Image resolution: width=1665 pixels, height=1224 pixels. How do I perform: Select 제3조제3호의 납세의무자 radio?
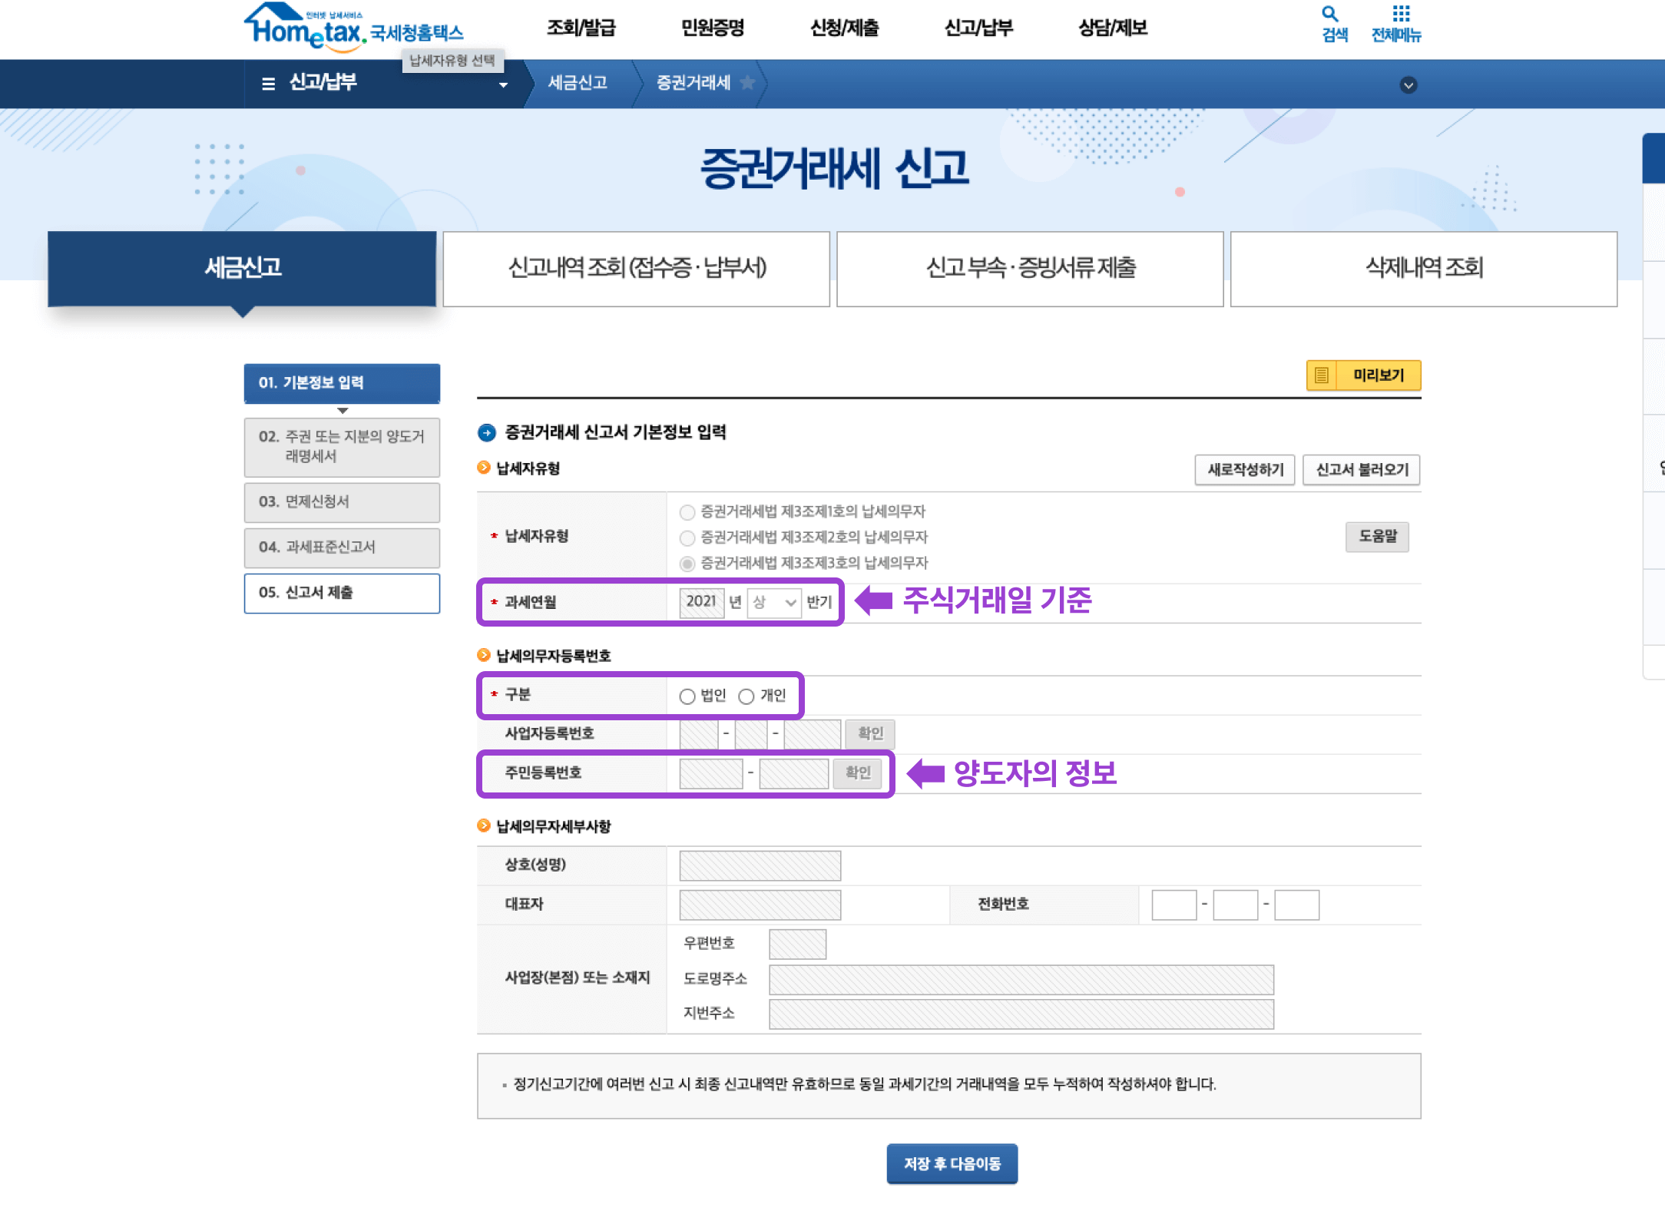tap(687, 564)
